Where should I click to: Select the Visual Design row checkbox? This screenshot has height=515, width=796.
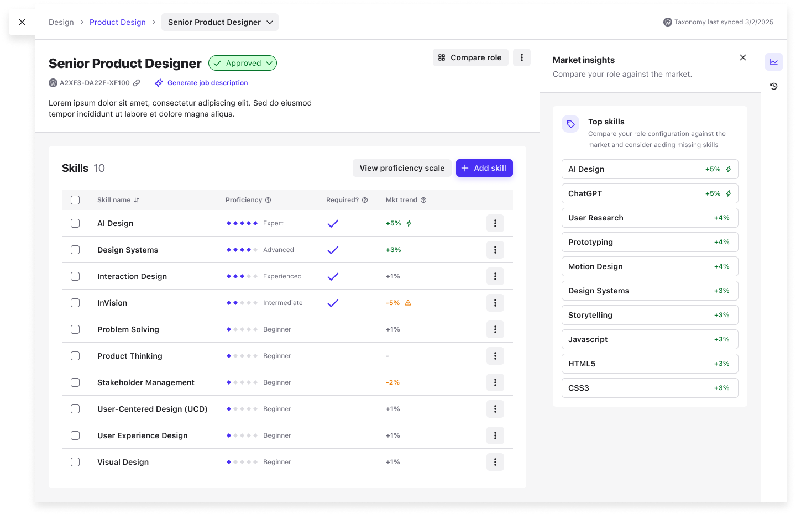point(75,462)
